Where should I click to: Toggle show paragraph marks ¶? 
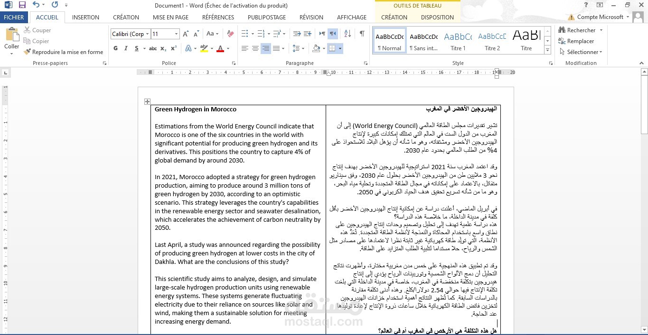tap(362, 34)
